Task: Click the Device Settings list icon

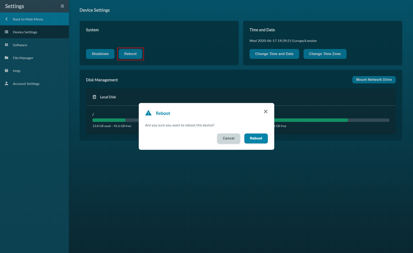Action: (x=7, y=32)
